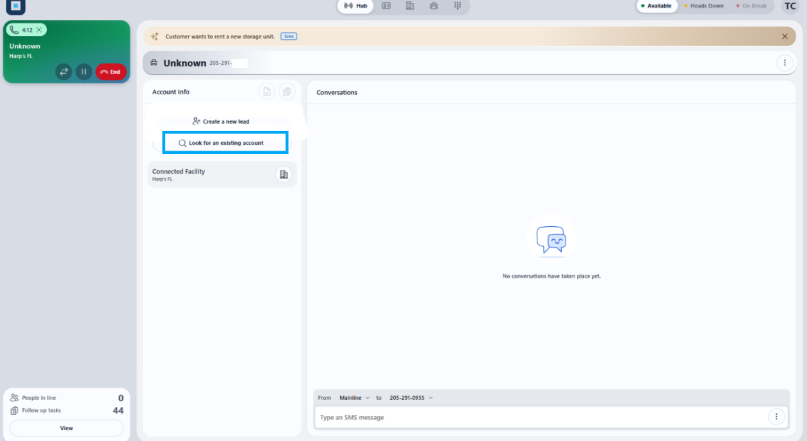Transfer the active call
Image resolution: width=807 pixels, height=441 pixels.
point(63,72)
